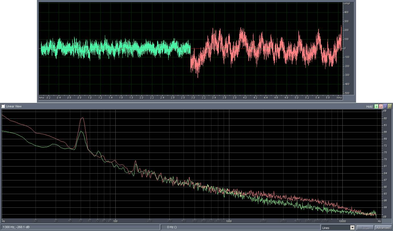Click the '0 Hz ()' status field

coord(241,227)
